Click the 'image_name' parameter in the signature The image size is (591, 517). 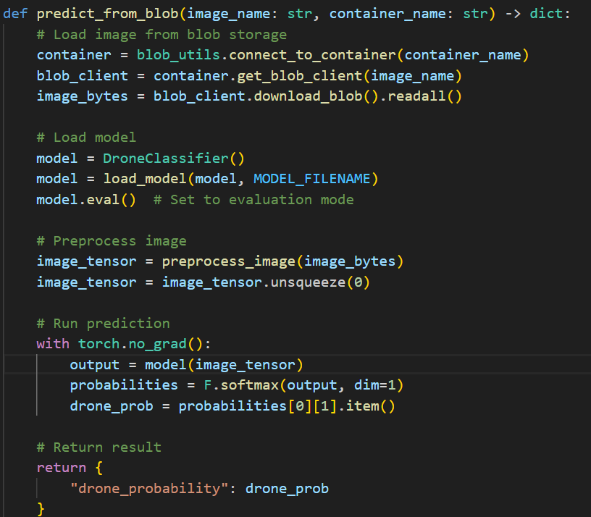pyautogui.click(x=228, y=14)
